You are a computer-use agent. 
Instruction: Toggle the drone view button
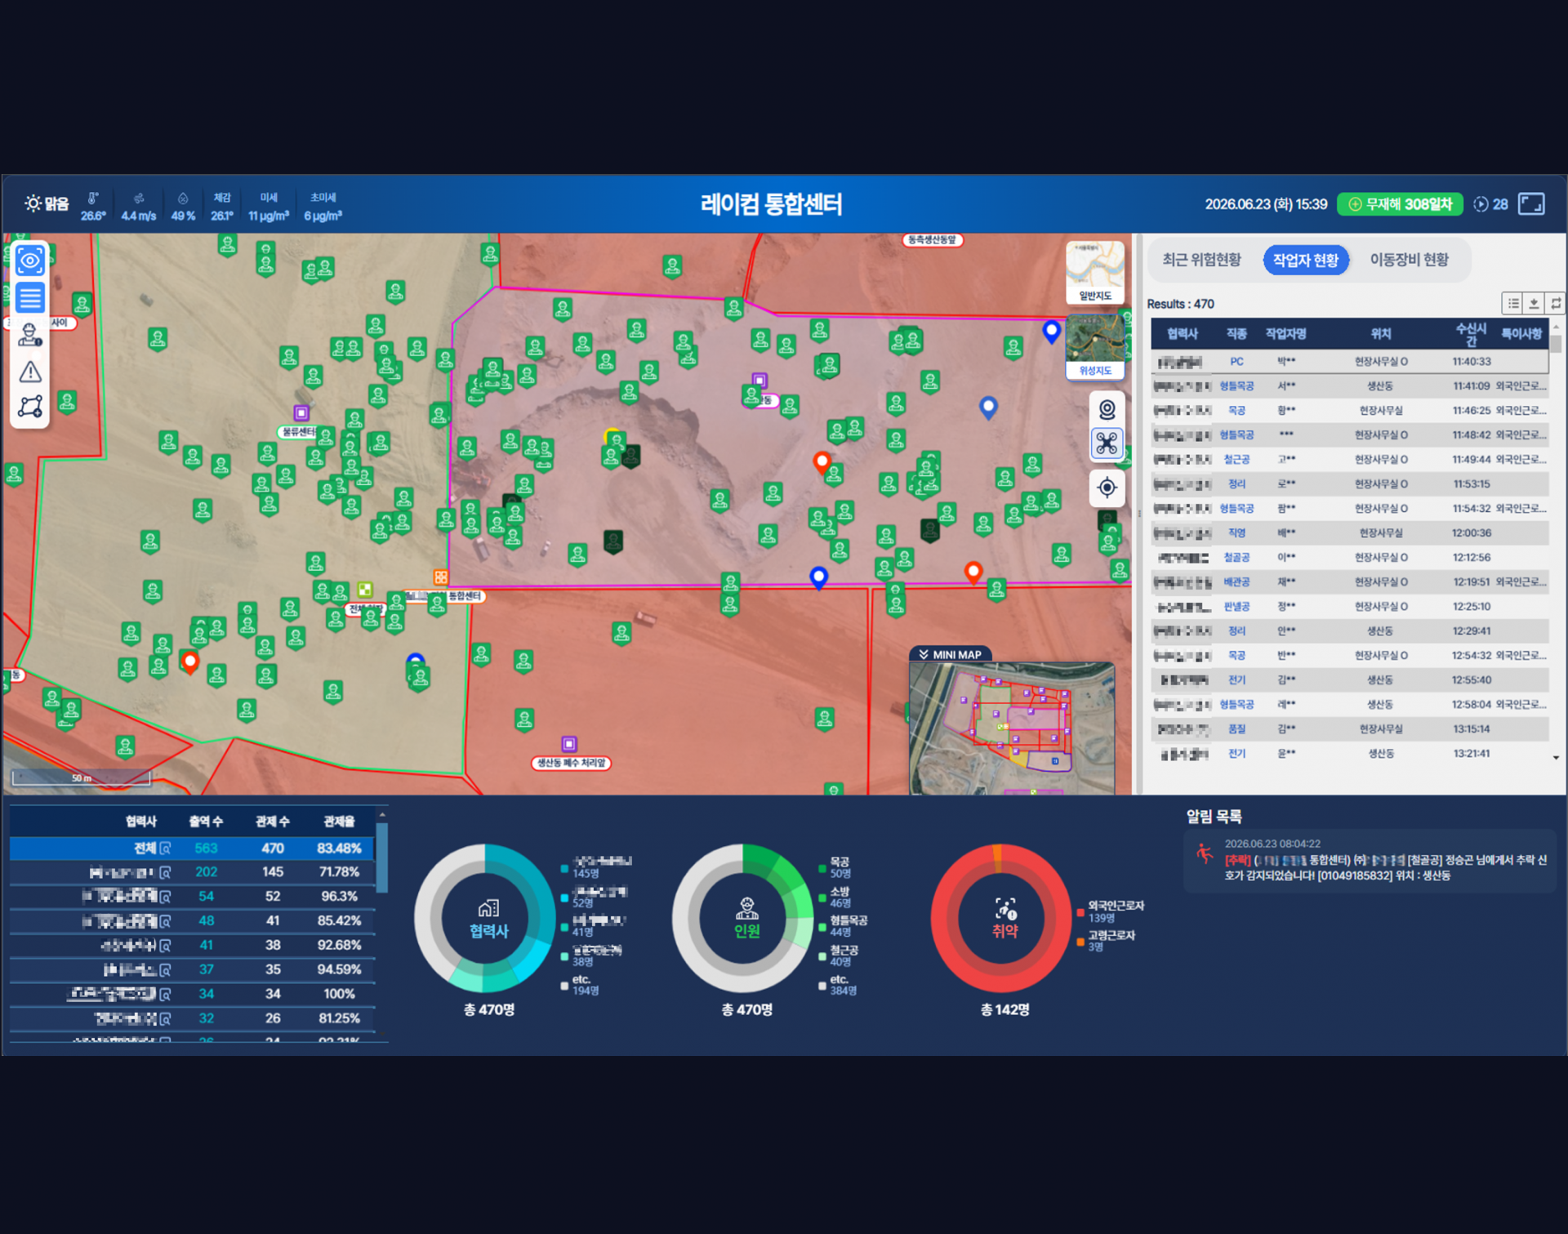[x=1107, y=443]
